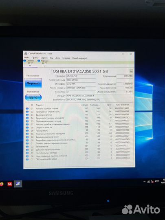Click the Текущее column header
Viewport: 165px width, 220px height.
click(84, 105)
